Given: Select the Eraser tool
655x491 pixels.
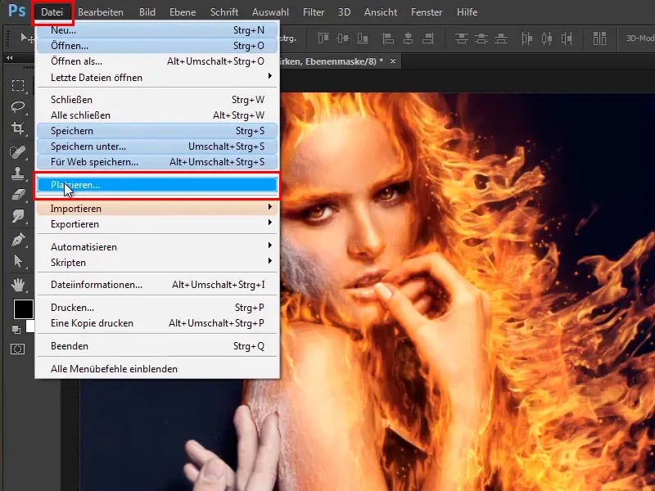Looking at the screenshot, I should click(x=17, y=195).
